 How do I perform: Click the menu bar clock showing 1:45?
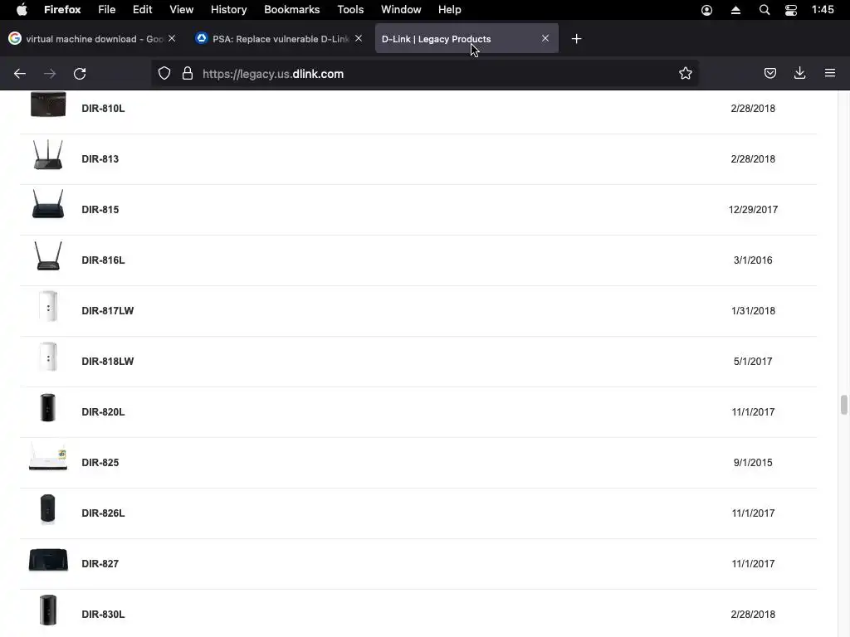click(823, 10)
